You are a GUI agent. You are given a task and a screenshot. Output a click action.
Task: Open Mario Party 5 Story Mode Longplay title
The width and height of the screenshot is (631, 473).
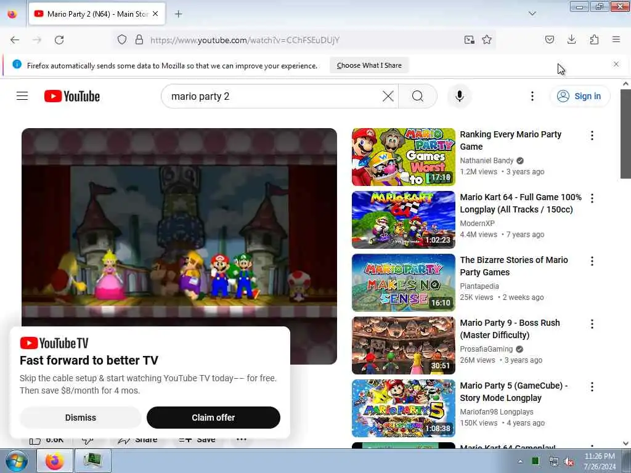[513, 391]
